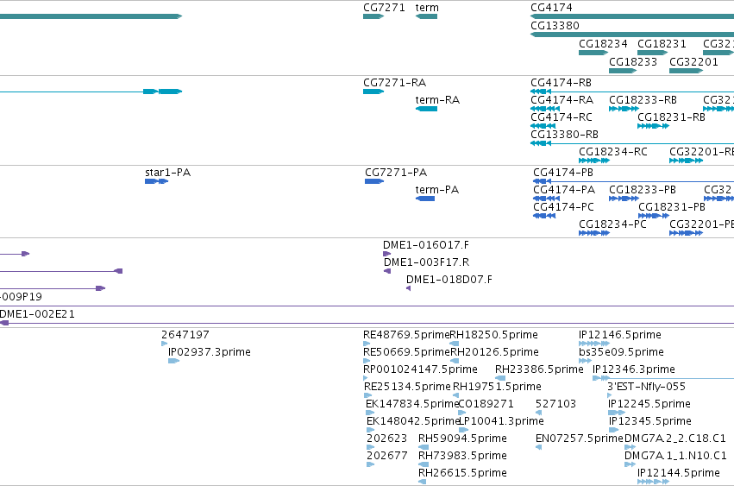734x486 pixels.
Task: Open EST RH20126.5prime
Action: (454, 361)
